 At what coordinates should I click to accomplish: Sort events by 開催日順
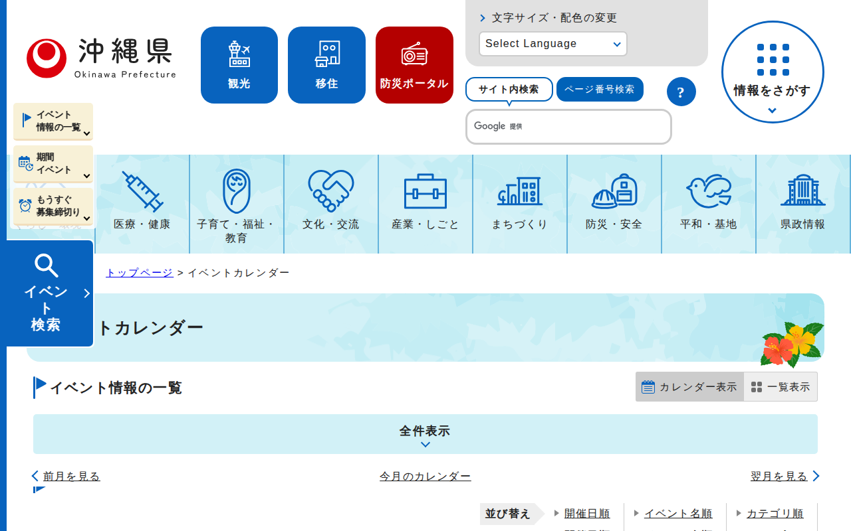(586, 513)
